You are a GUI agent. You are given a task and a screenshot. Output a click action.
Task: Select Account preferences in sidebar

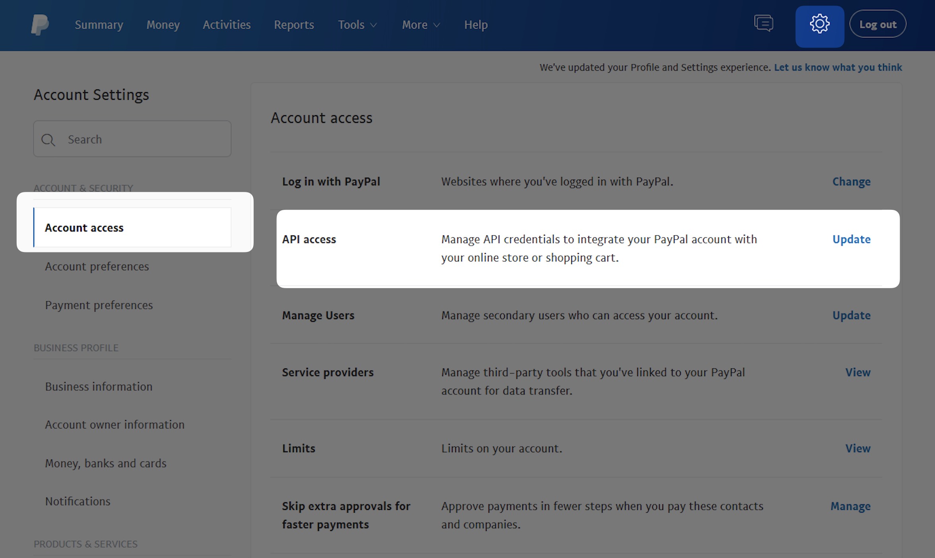click(97, 266)
